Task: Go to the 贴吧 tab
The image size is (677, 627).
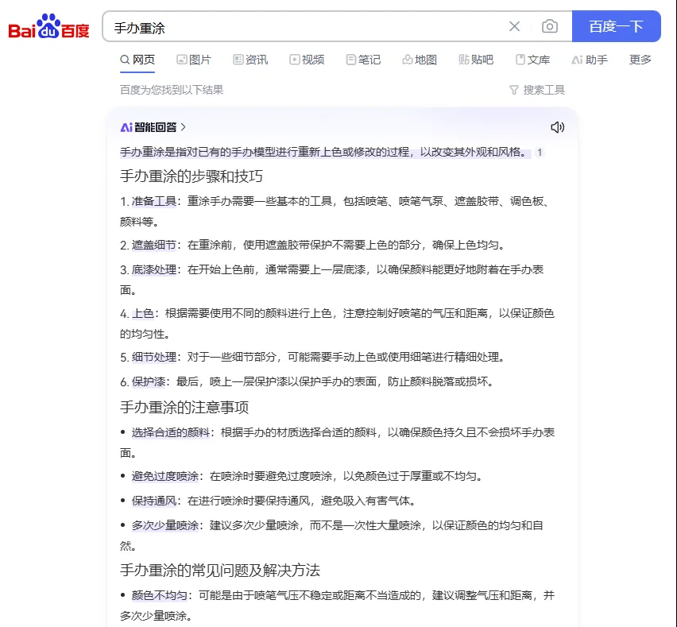Action: coord(476,60)
